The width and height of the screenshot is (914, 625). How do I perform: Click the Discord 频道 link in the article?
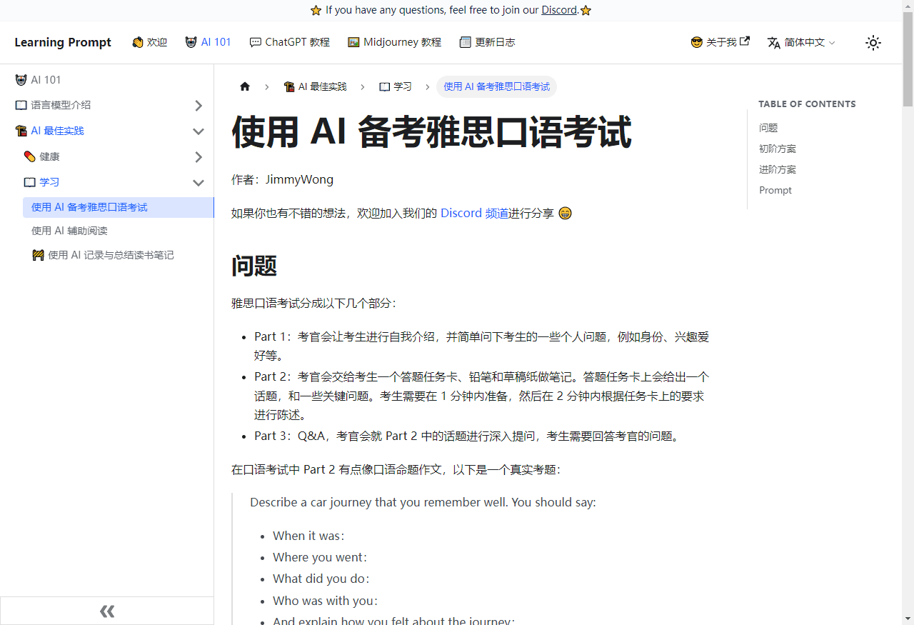tap(474, 213)
